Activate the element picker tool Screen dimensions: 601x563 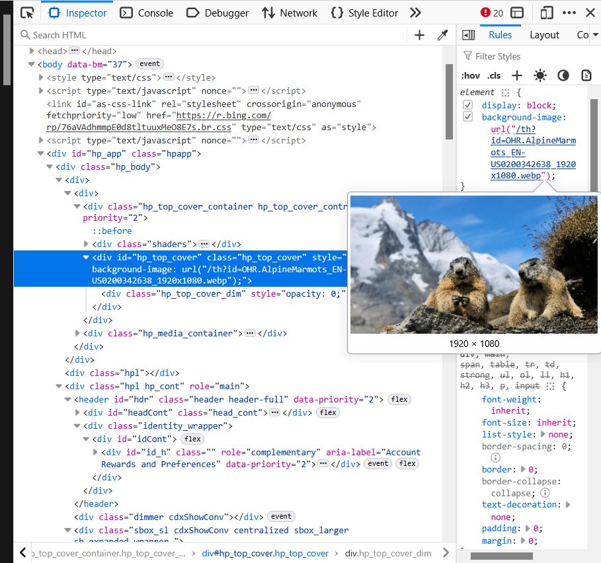point(27,13)
